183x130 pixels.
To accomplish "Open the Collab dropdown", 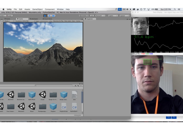I will (84, 16).
